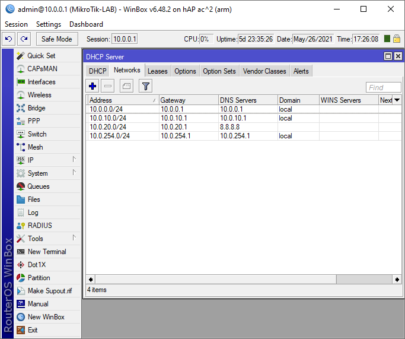
Task: Open RADIUS in the sidebar
Action: coord(47,226)
